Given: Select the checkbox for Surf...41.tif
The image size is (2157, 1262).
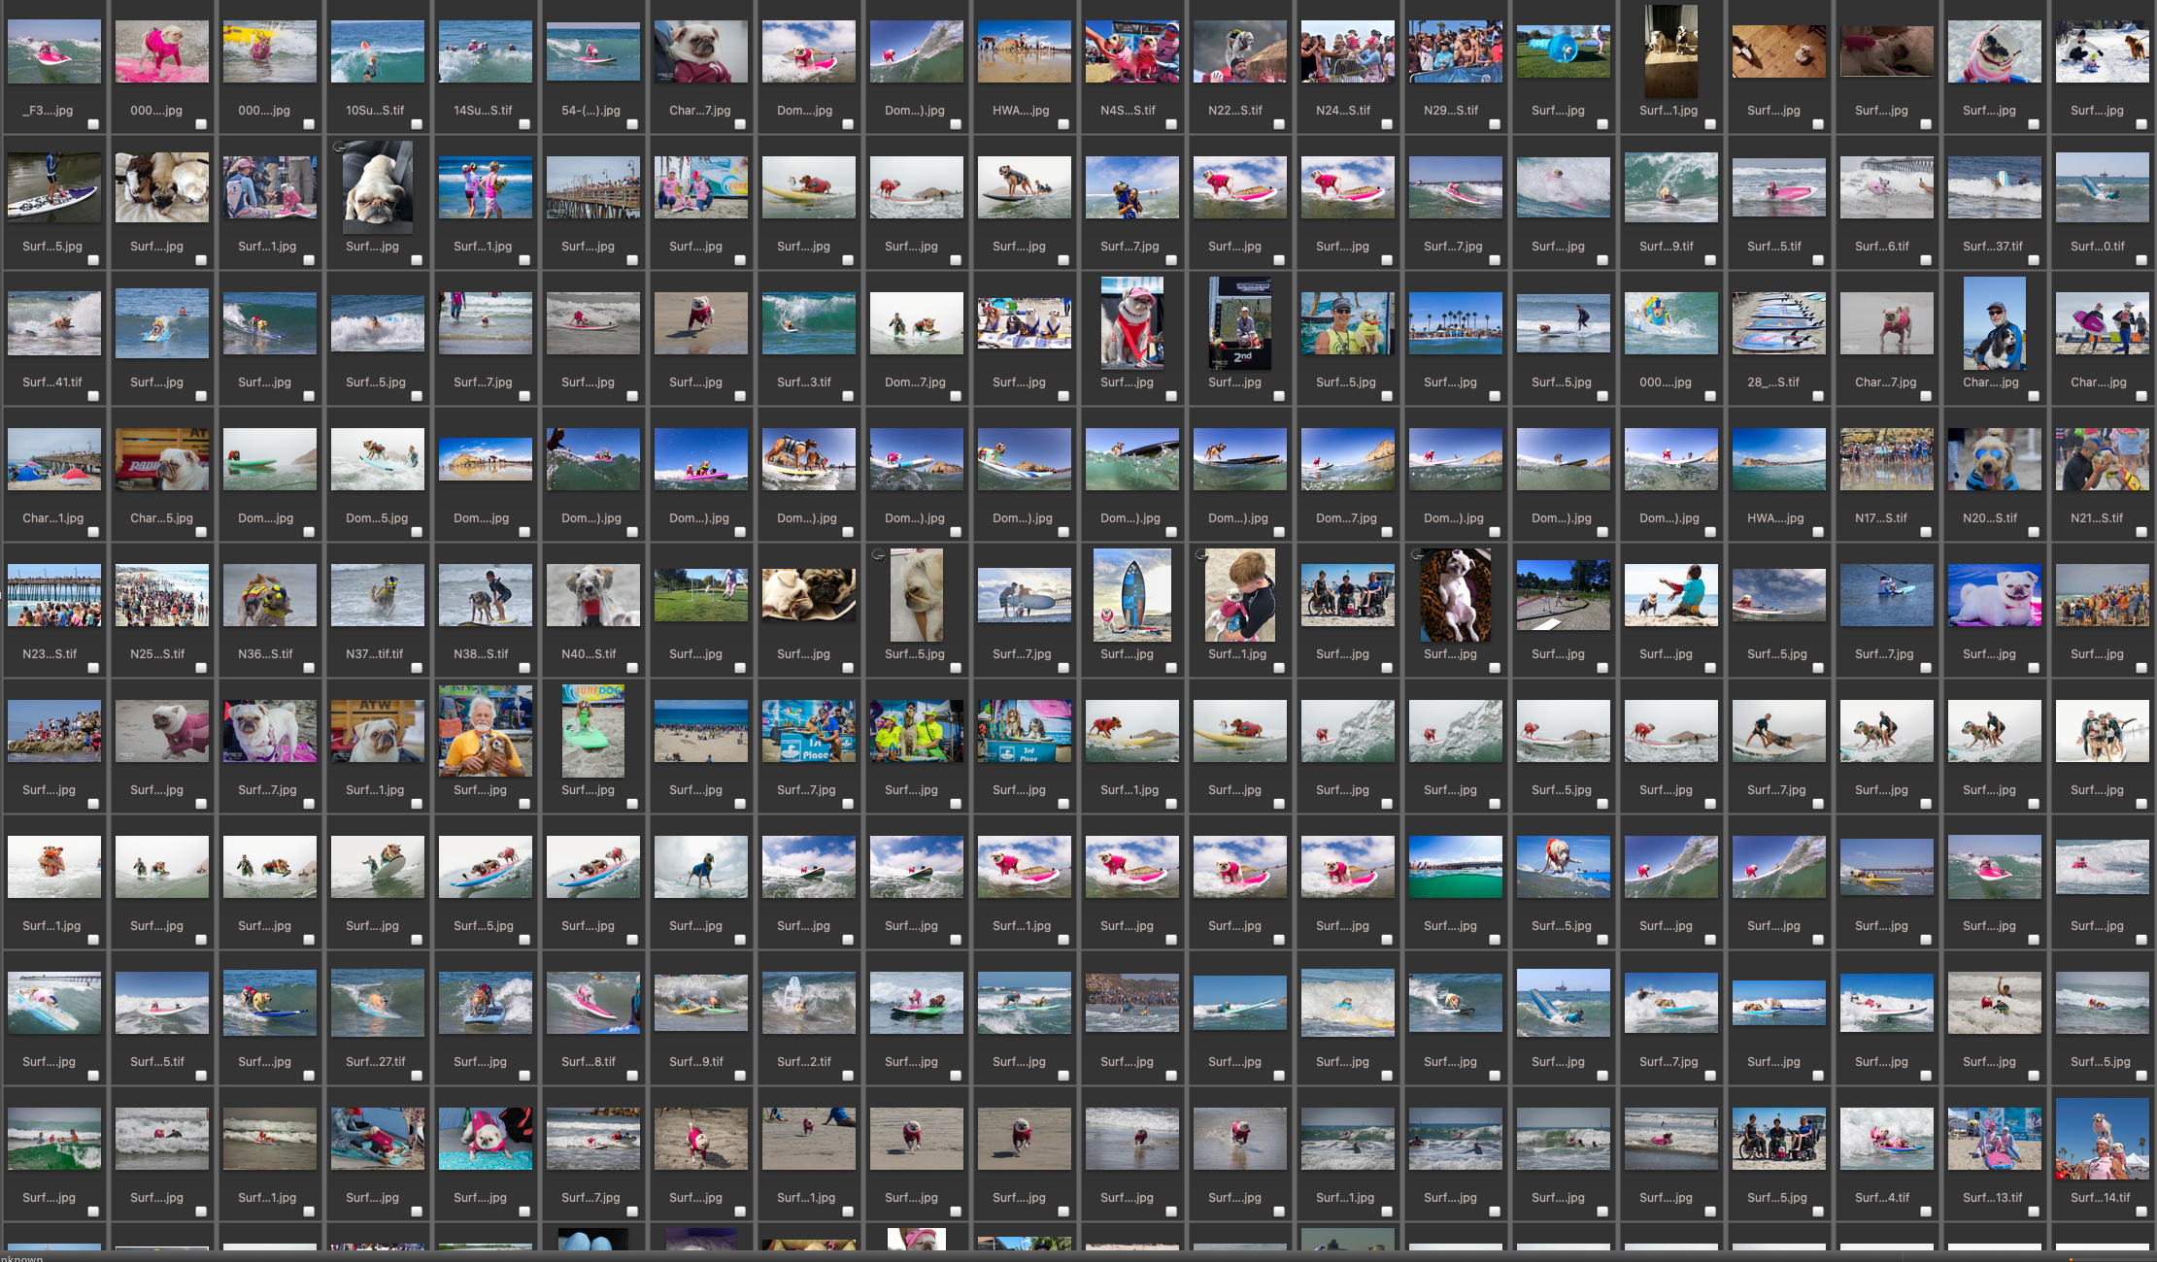Looking at the screenshot, I should [93, 396].
